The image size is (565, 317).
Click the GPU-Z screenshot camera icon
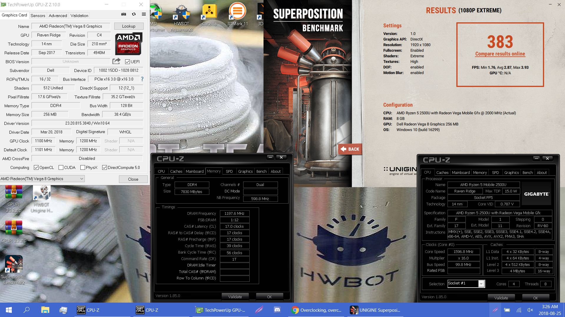pyautogui.click(x=124, y=14)
